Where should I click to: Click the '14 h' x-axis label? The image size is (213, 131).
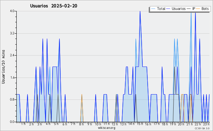coord(131,124)
